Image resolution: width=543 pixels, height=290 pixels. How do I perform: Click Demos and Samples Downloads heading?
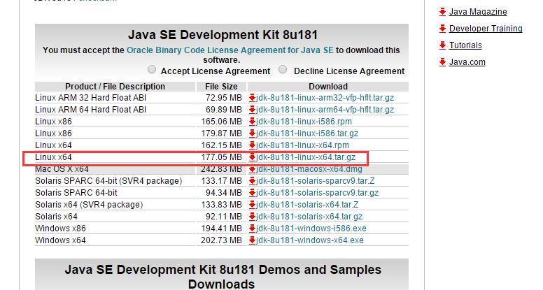[x=223, y=277]
